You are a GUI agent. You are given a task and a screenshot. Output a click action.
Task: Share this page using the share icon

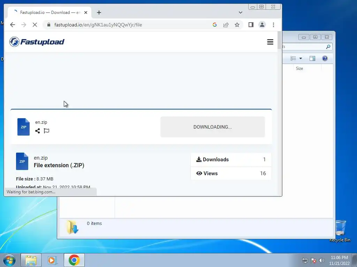point(226,25)
